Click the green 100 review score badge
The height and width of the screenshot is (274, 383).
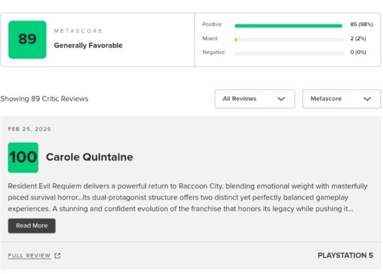click(x=23, y=157)
